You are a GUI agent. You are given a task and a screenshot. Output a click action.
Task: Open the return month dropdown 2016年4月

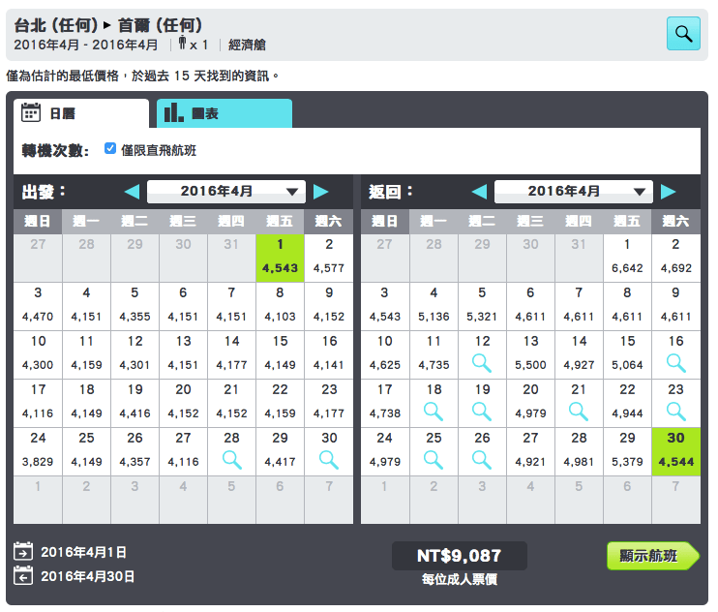573,192
